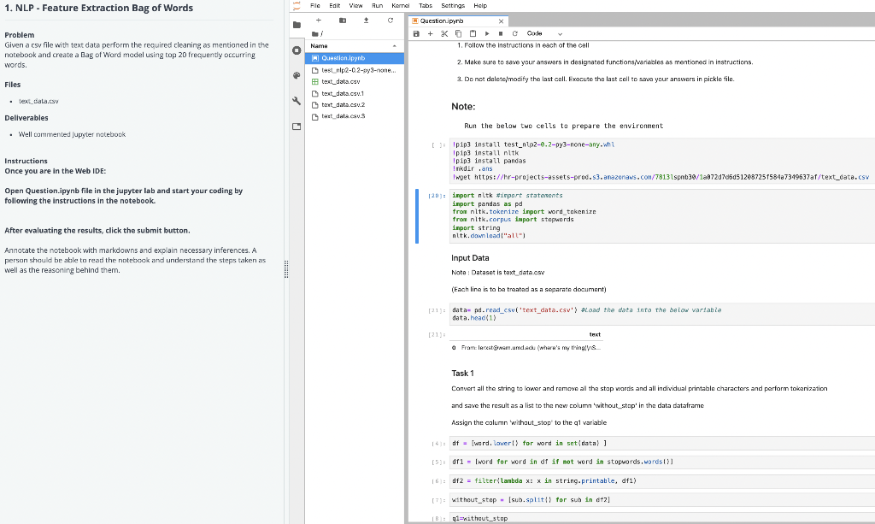Click the root folder breadcrumb icon
Image resolution: width=875 pixels, height=524 pixels.
pyautogui.click(x=315, y=34)
